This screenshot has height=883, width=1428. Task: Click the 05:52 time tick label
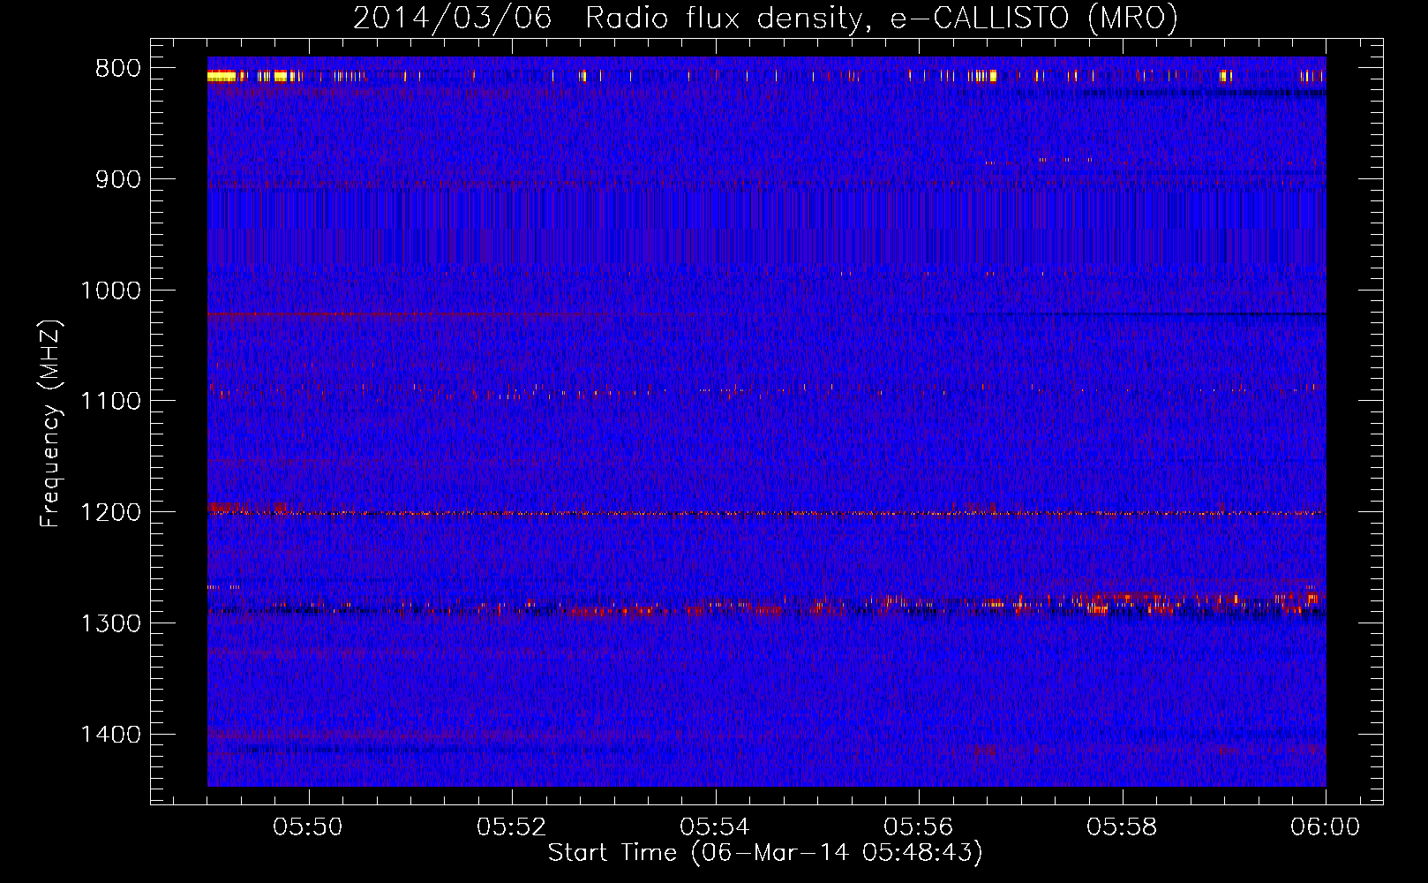point(512,827)
